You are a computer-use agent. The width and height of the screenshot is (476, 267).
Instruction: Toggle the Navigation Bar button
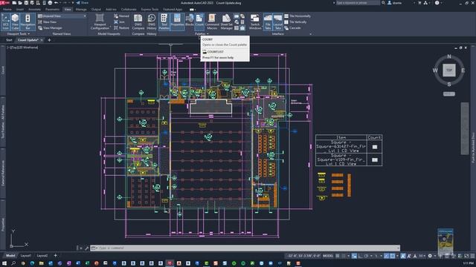click(x=28, y=22)
